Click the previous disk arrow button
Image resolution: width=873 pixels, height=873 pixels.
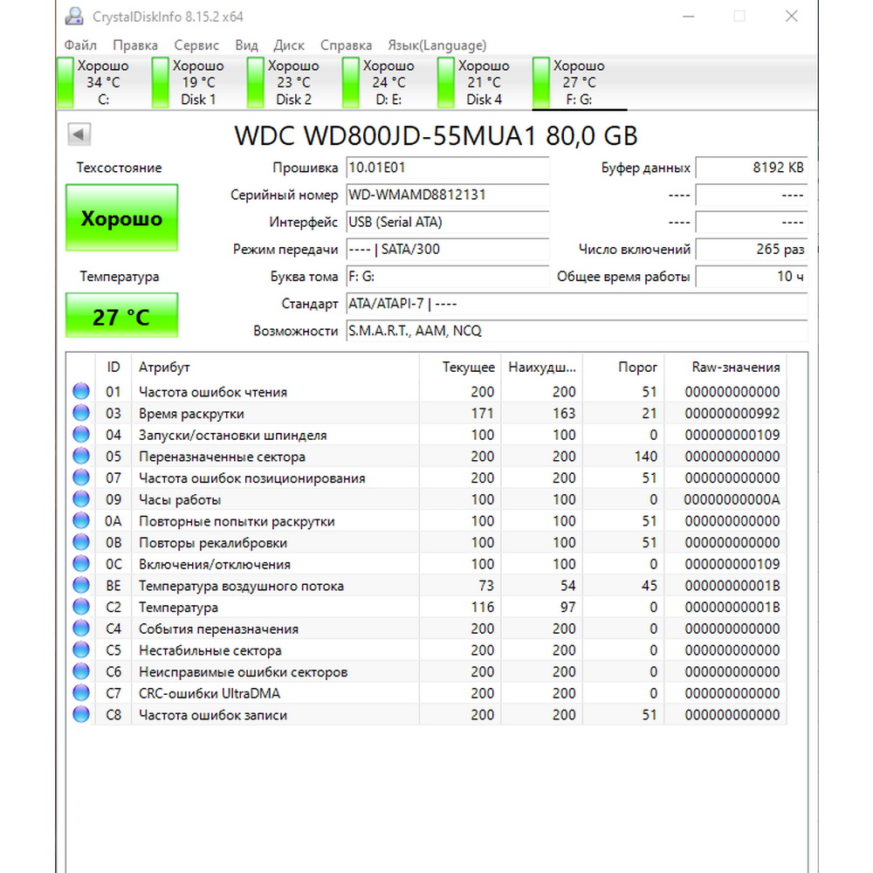coord(79,134)
